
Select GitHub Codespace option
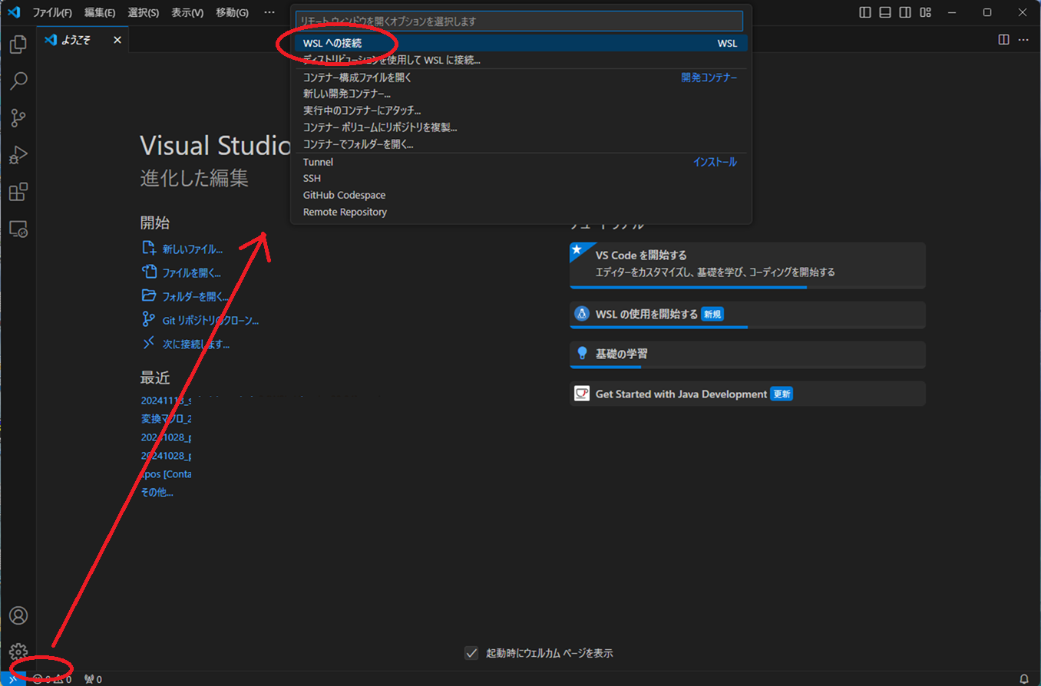coord(520,195)
